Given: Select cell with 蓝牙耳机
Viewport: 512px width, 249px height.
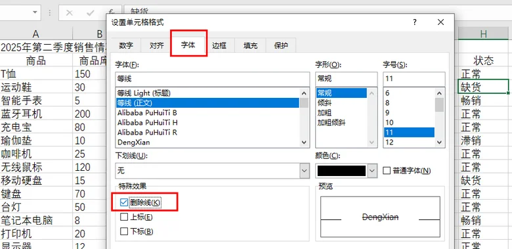Looking at the screenshot, I should click(x=36, y=114).
